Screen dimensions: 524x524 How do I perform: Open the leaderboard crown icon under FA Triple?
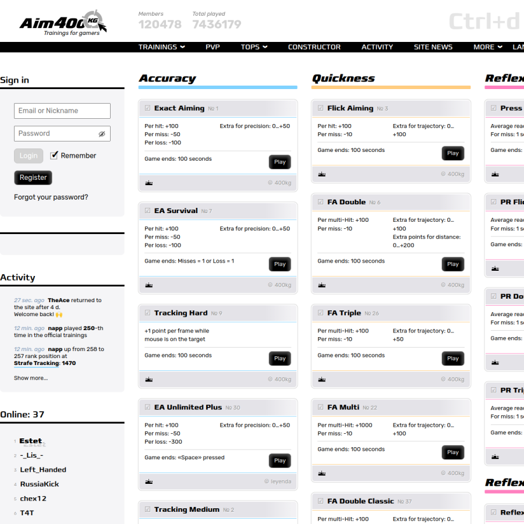pos(322,379)
